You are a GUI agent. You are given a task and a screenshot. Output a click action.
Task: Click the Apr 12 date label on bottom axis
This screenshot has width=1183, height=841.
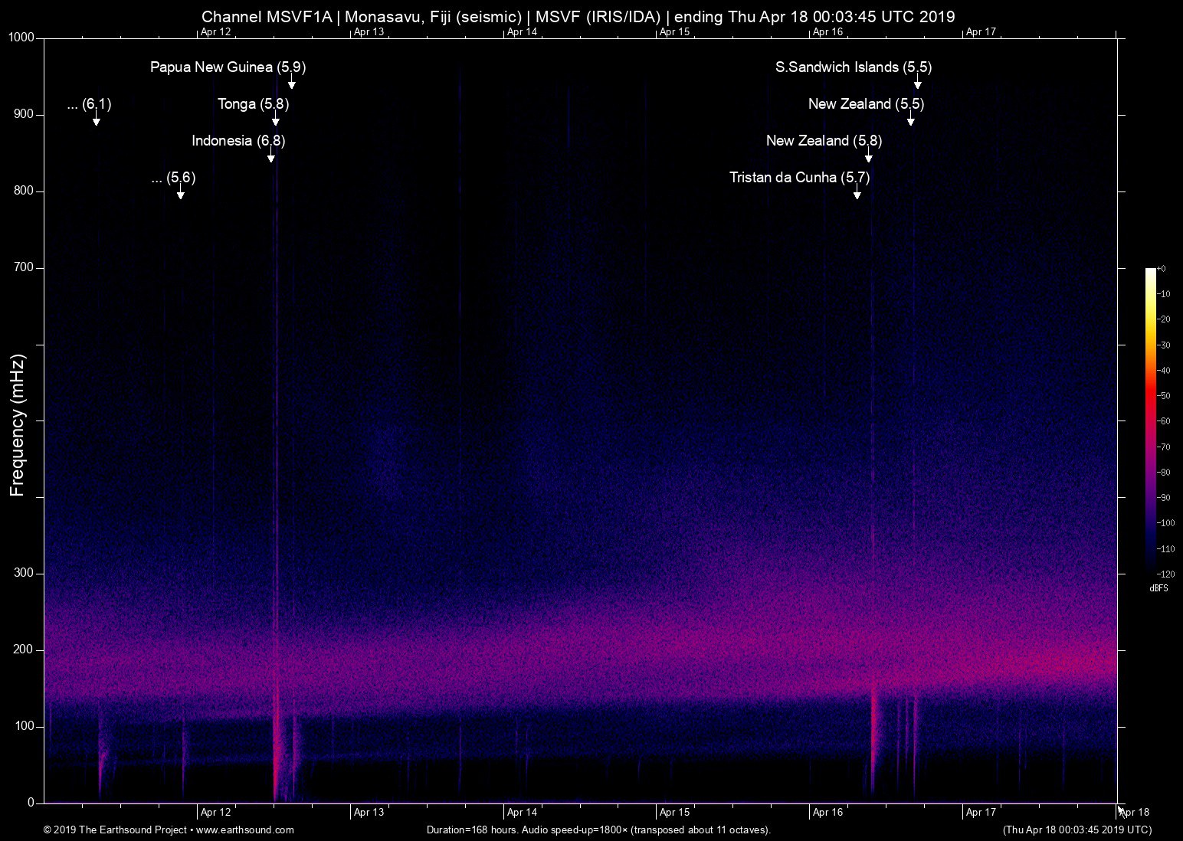point(215,812)
